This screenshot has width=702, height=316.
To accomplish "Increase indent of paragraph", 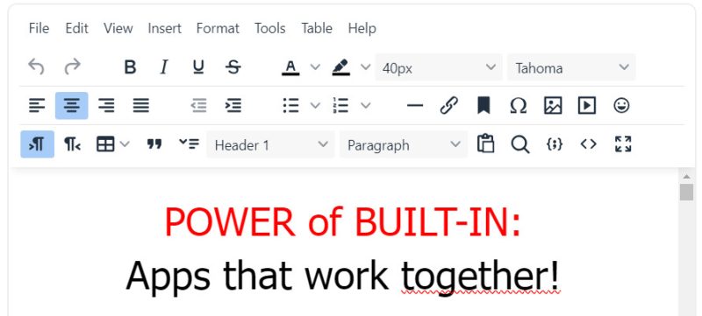I will point(233,105).
